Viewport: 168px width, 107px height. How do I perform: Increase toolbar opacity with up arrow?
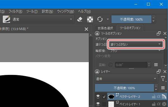(x=153, y=18)
